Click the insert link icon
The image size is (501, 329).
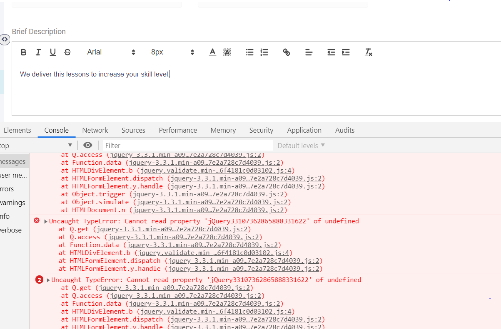[287, 52]
